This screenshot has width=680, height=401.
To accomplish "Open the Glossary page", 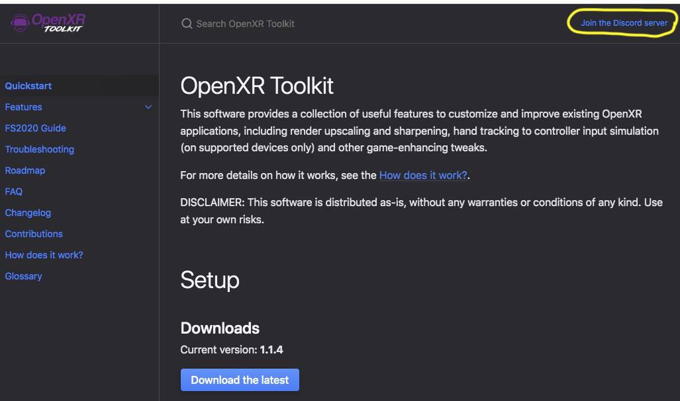I will (23, 276).
